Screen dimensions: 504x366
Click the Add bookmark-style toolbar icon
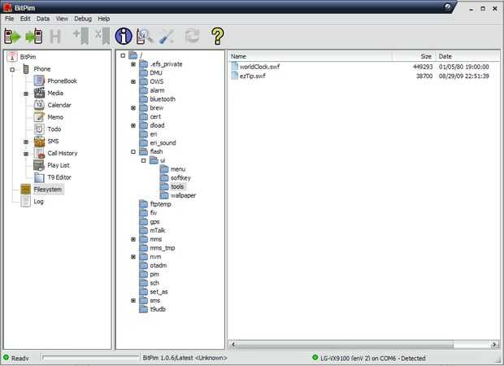click(80, 36)
